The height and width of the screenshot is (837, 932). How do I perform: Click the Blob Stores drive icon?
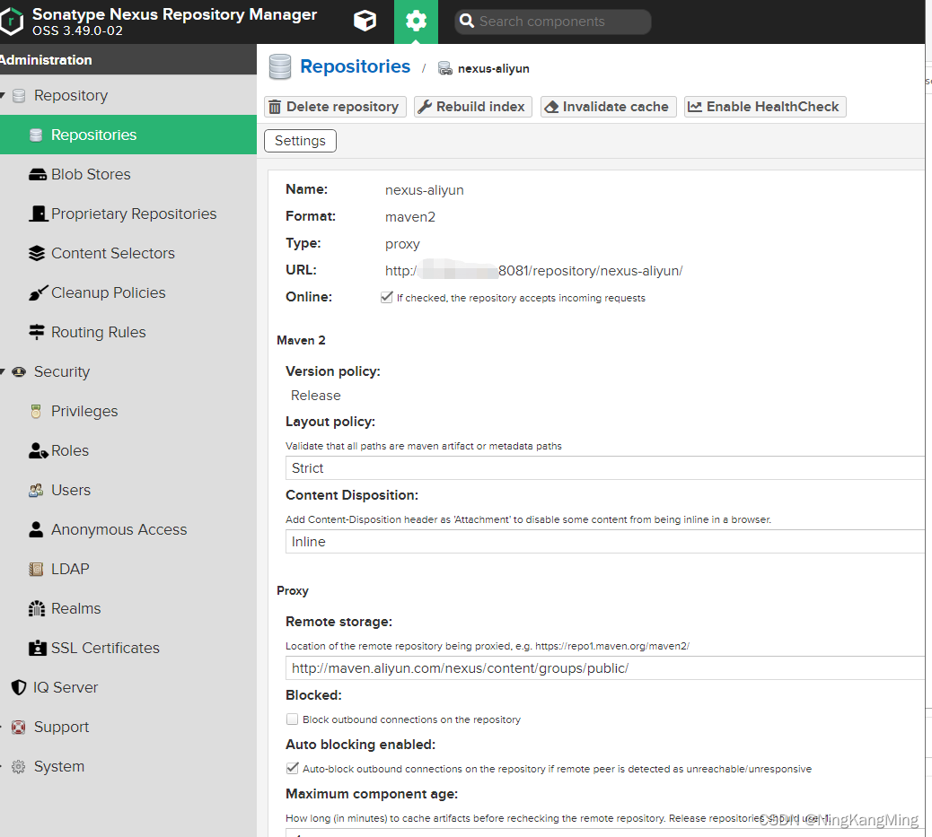point(37,175)
